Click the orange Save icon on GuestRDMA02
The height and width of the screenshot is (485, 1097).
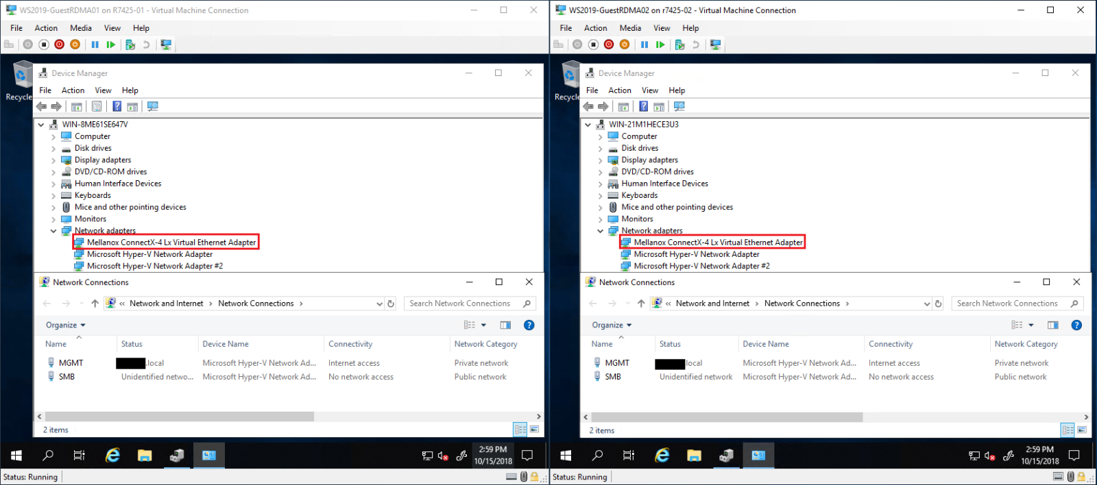coord(625,45)
